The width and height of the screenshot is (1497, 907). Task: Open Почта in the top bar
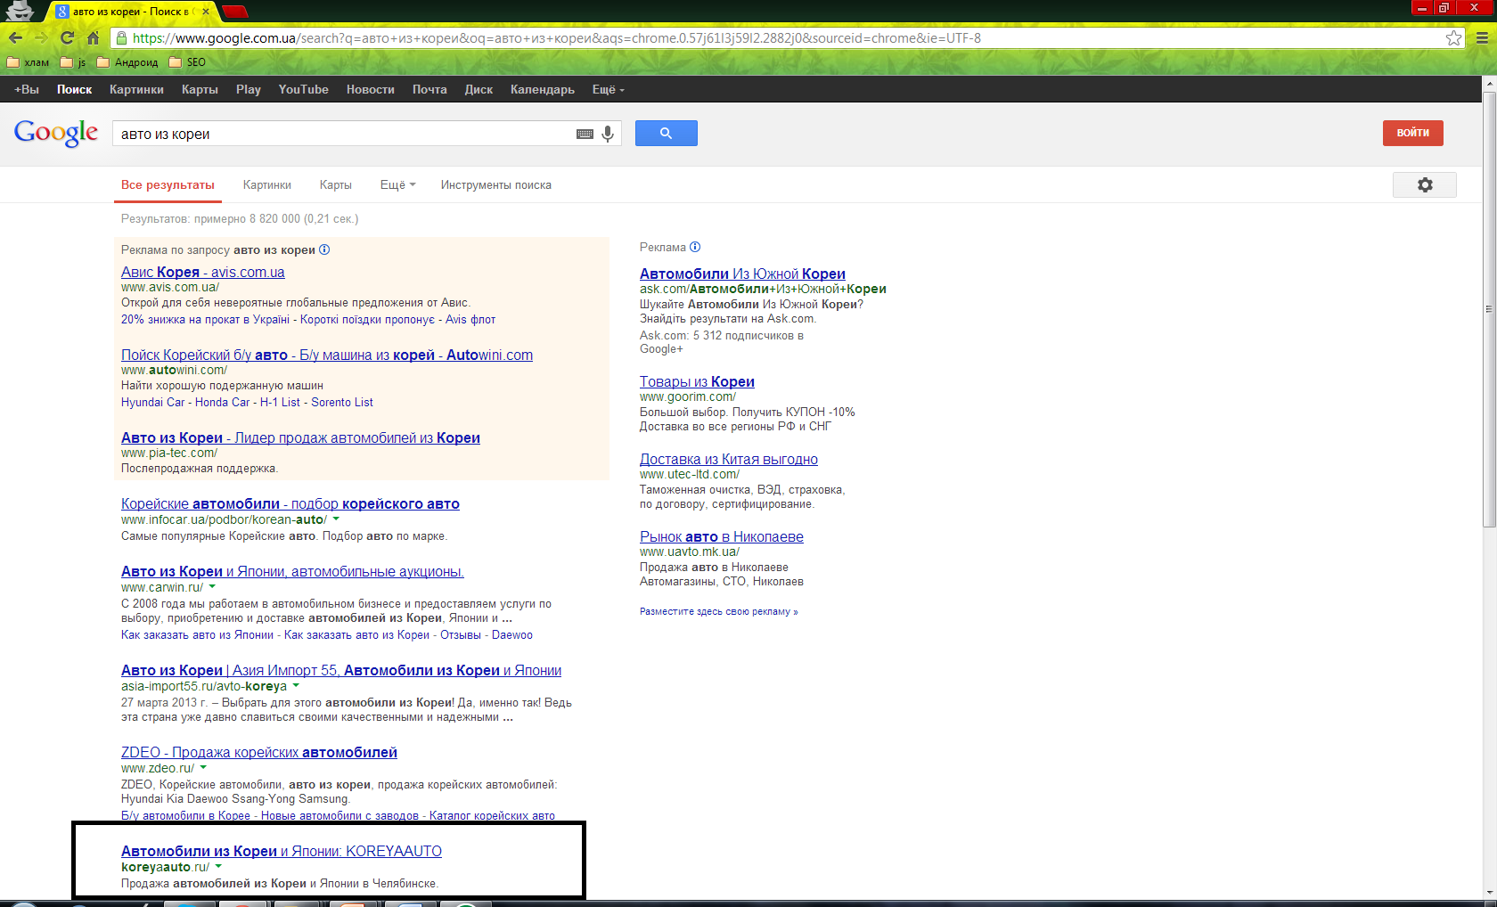coord(429,89)
